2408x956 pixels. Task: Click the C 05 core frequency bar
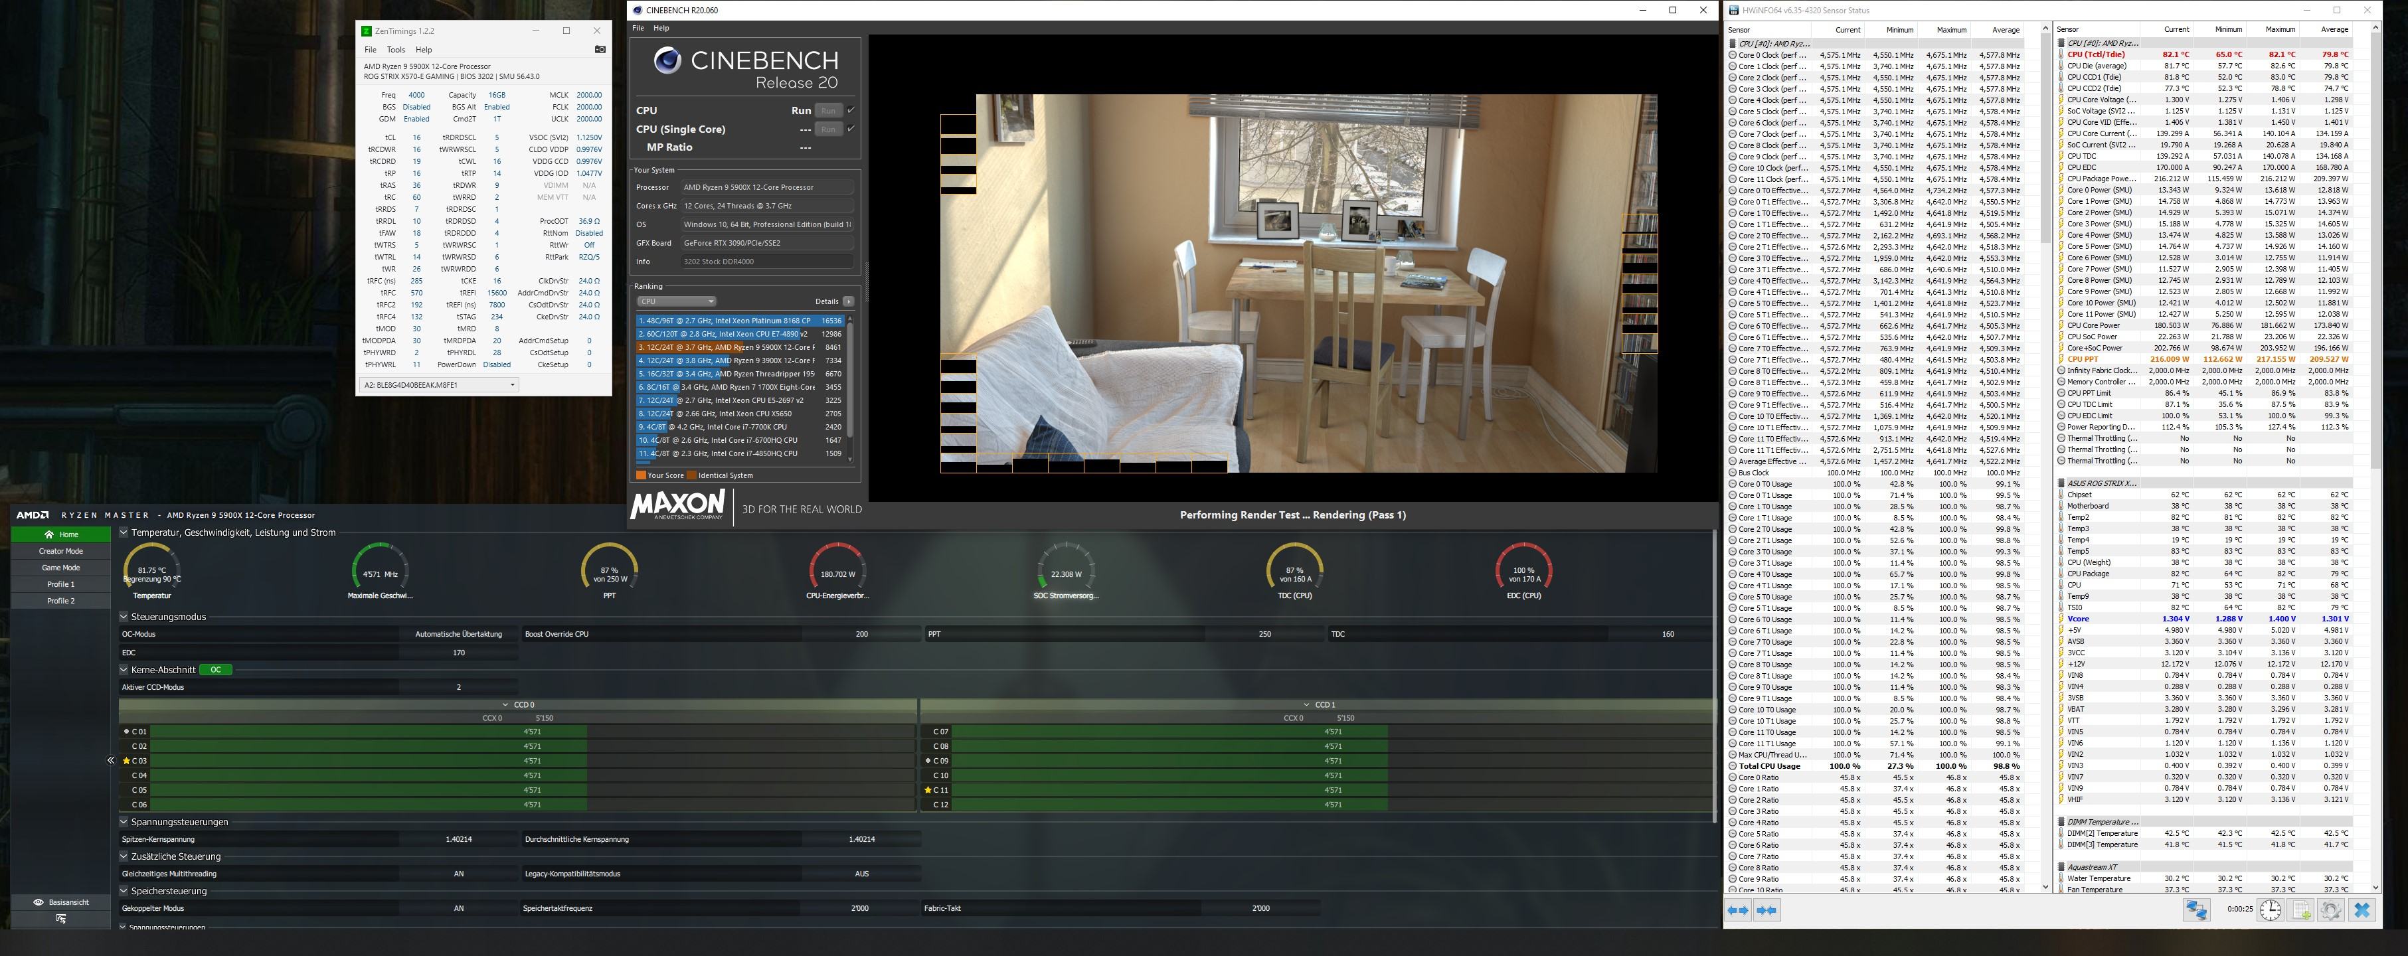tap(532, 789)
